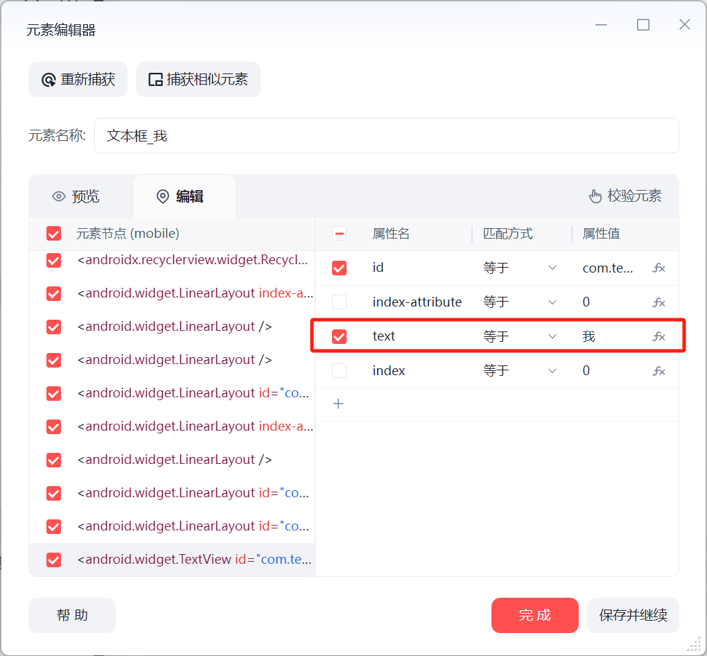Switch to the 预览 preview tab
This screenshot has width=707, height=656.
[x=76, y=196]
